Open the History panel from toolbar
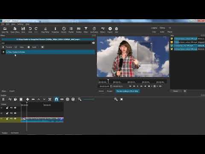This screenshot has width=205, height=154. (103, 30)
